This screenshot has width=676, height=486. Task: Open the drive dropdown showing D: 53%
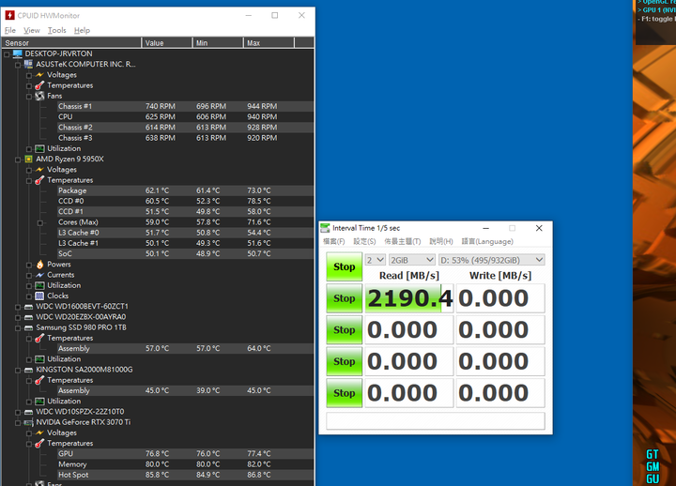pos(491,260)
